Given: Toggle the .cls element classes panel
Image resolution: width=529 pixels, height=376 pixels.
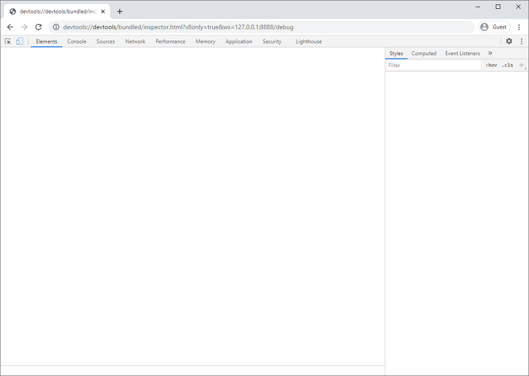Looking at the screenshot, I should click(507, 65).
